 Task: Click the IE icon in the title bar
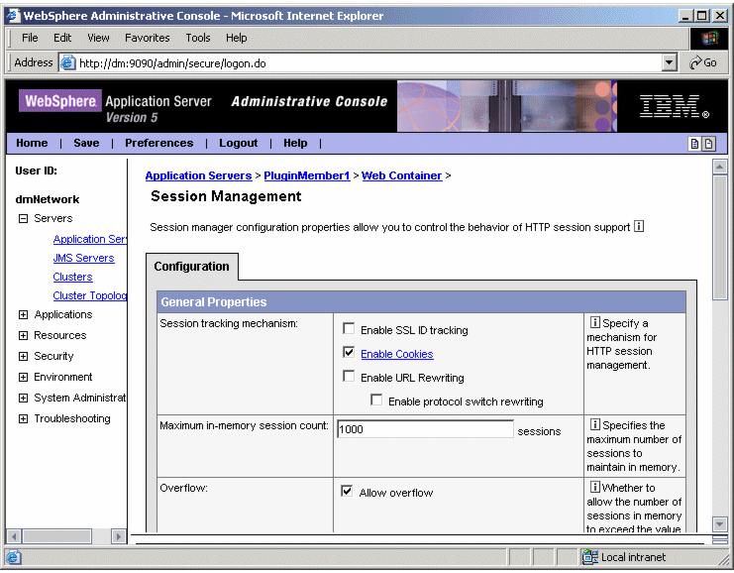tap(13, 15)
